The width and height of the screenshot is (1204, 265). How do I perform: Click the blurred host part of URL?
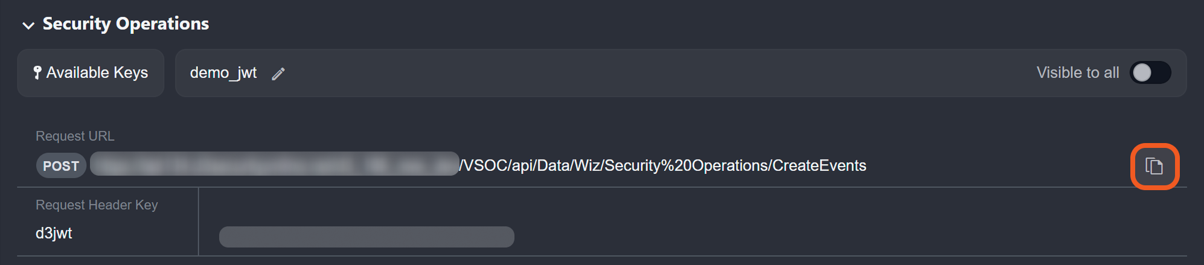click(x=274, y=164)
